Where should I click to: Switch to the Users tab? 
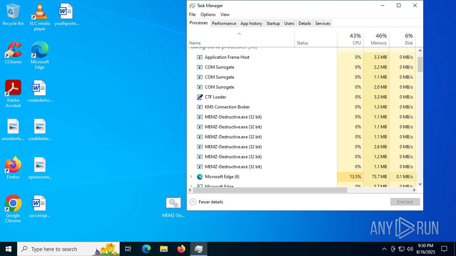(x=289, y=23)
